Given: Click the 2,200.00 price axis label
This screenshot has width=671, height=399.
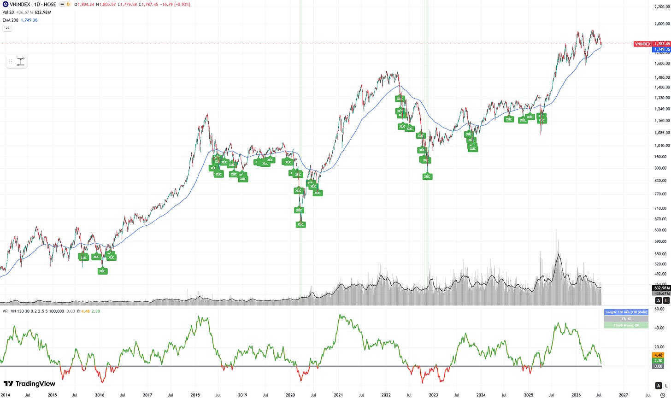Looking at the screenshot, I should tap(661, 7).
